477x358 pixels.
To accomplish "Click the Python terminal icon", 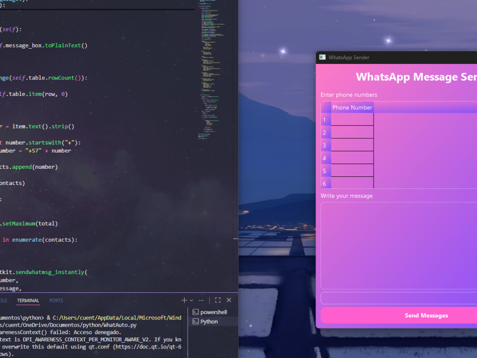I will 196,321.
